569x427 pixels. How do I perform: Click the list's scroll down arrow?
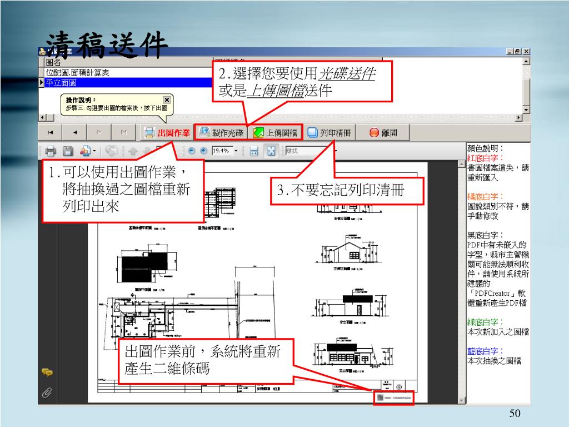[526, 110]
